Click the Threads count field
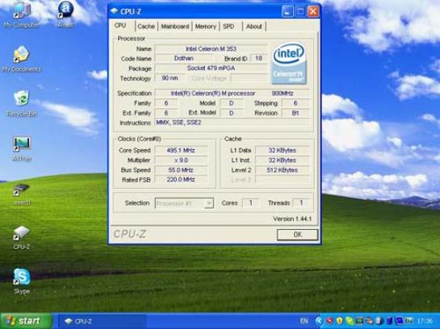 click(x=301, y=202)
